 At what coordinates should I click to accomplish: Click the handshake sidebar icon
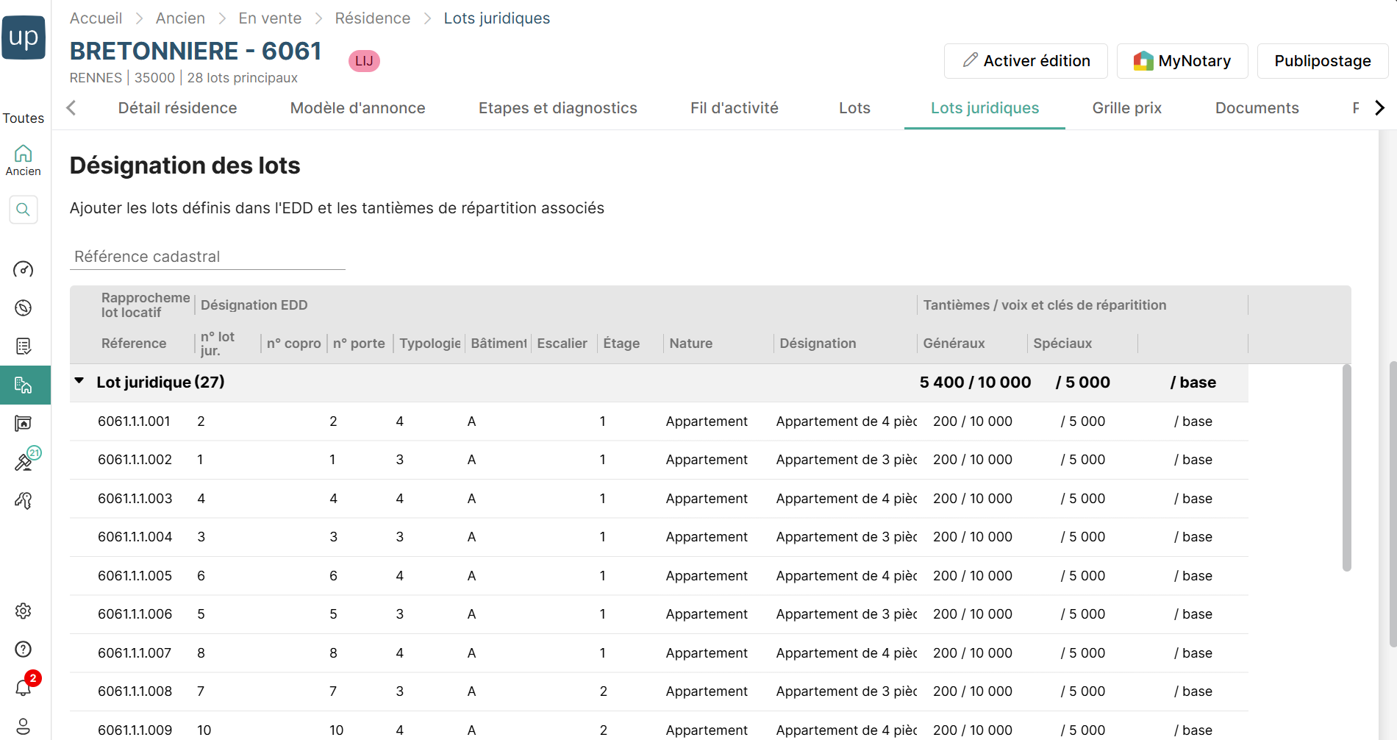point(24,500)
